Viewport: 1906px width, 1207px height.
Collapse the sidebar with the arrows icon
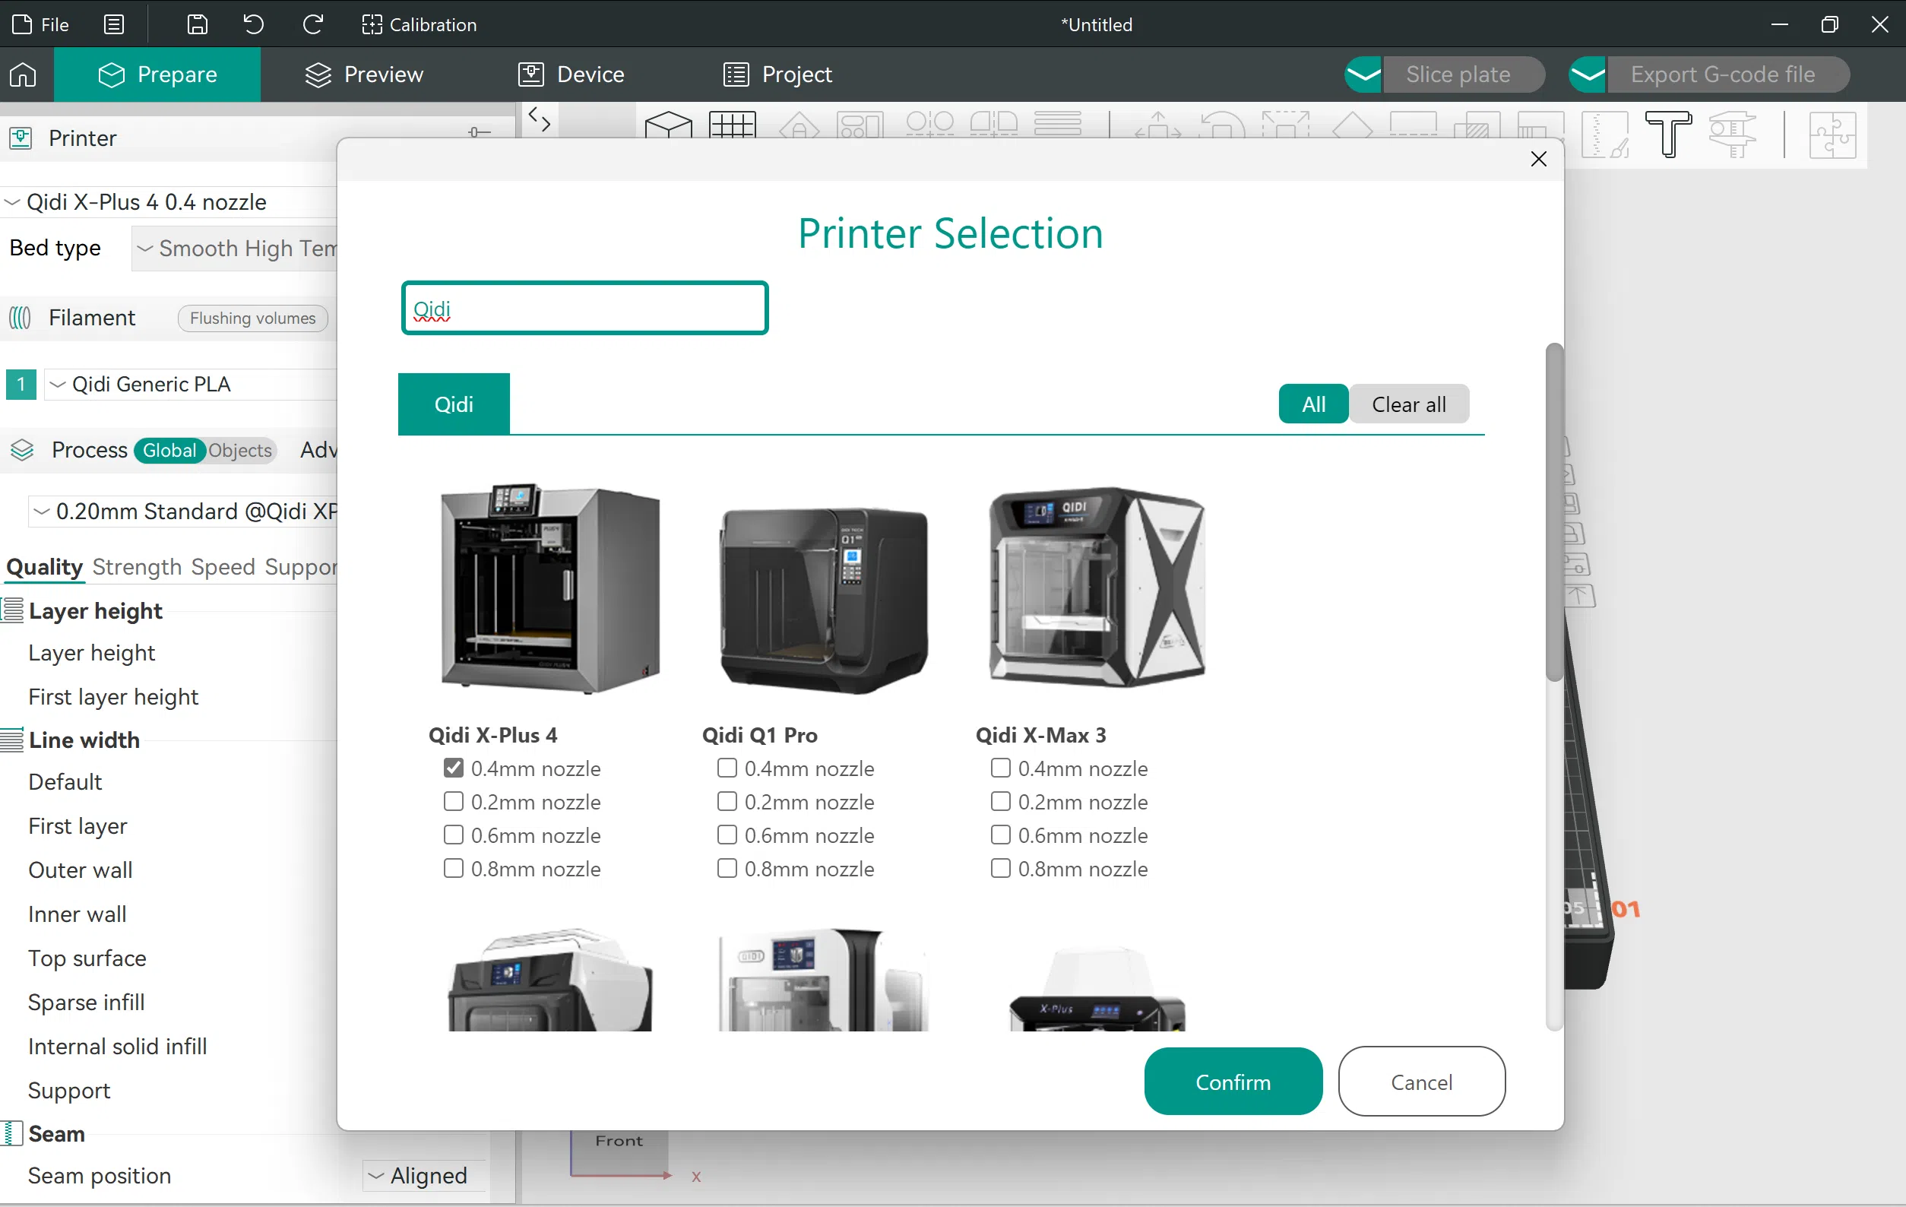[x=540, y=119]
